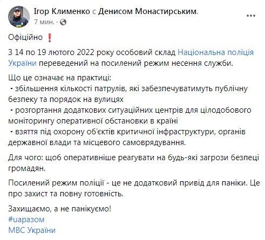Click the red exclamation mark emoji

pos(49,38)
